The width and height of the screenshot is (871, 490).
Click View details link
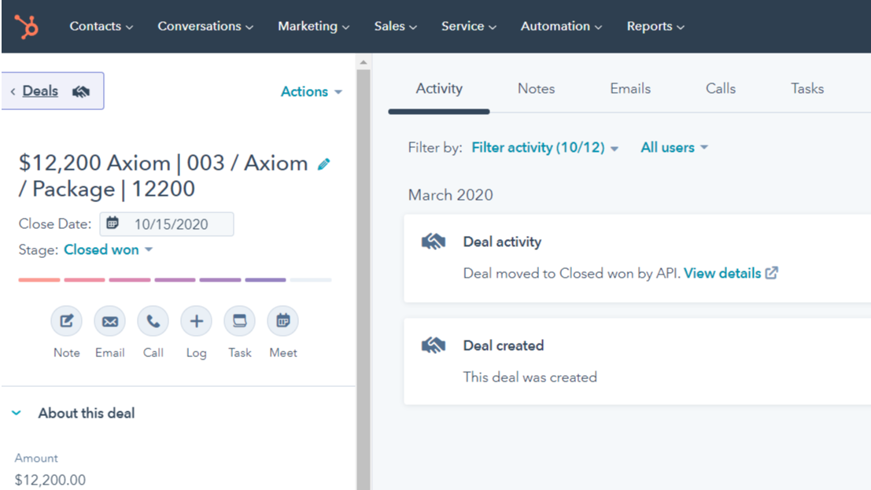(730, 274)
